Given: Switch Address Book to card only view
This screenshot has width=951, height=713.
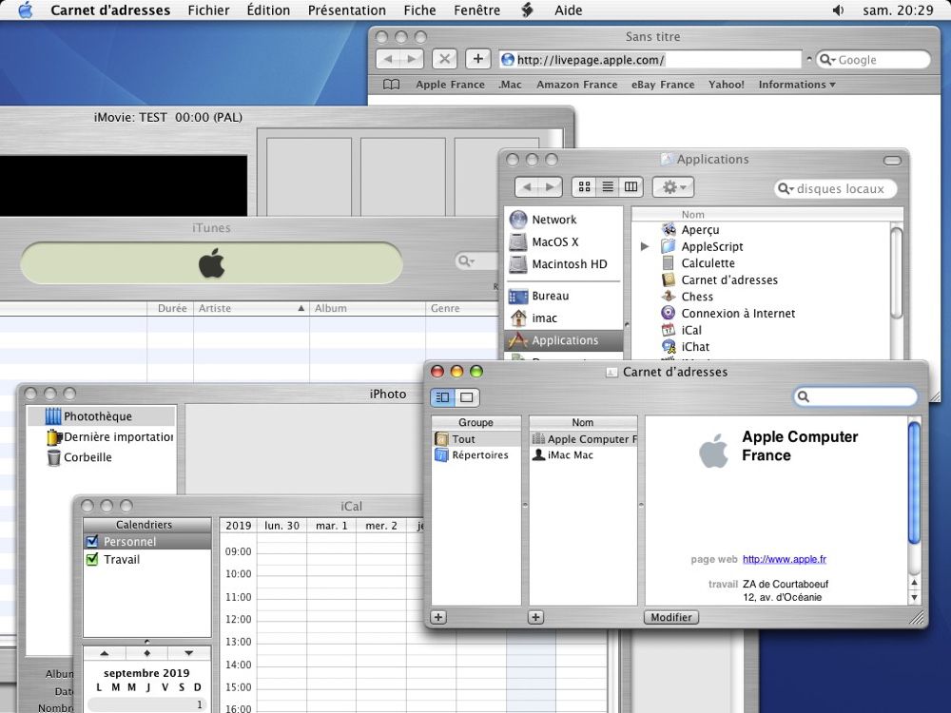Looking at the screenshot, I should 466,397.
